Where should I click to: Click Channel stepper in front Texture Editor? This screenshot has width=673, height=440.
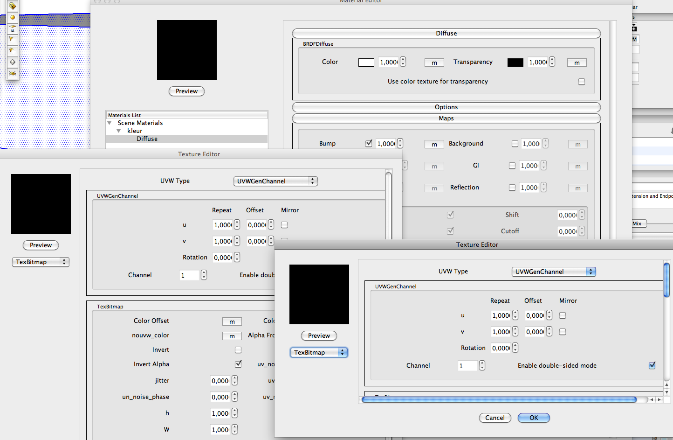coord(482,365)
